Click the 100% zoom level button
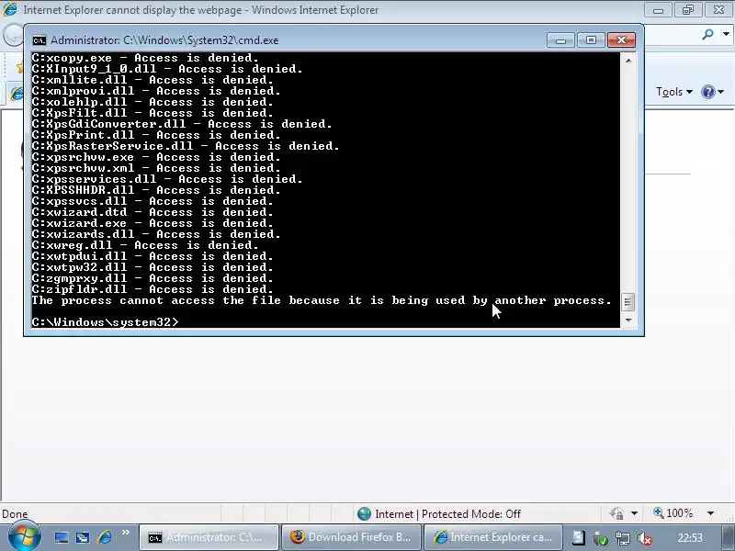 pyautogui.click(x=673, y=513)
